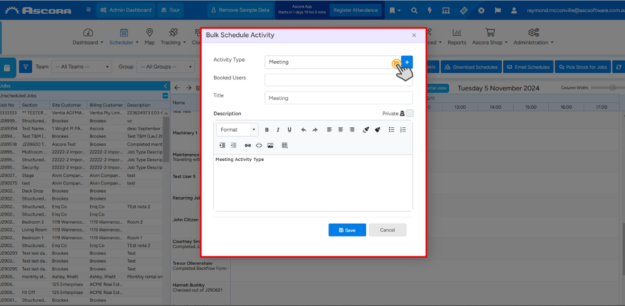Insert an image into the description
This screenshot has height=306, width=625.
tap(270, 146)
